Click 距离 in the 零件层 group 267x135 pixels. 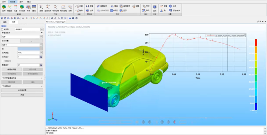pos(90,6)
